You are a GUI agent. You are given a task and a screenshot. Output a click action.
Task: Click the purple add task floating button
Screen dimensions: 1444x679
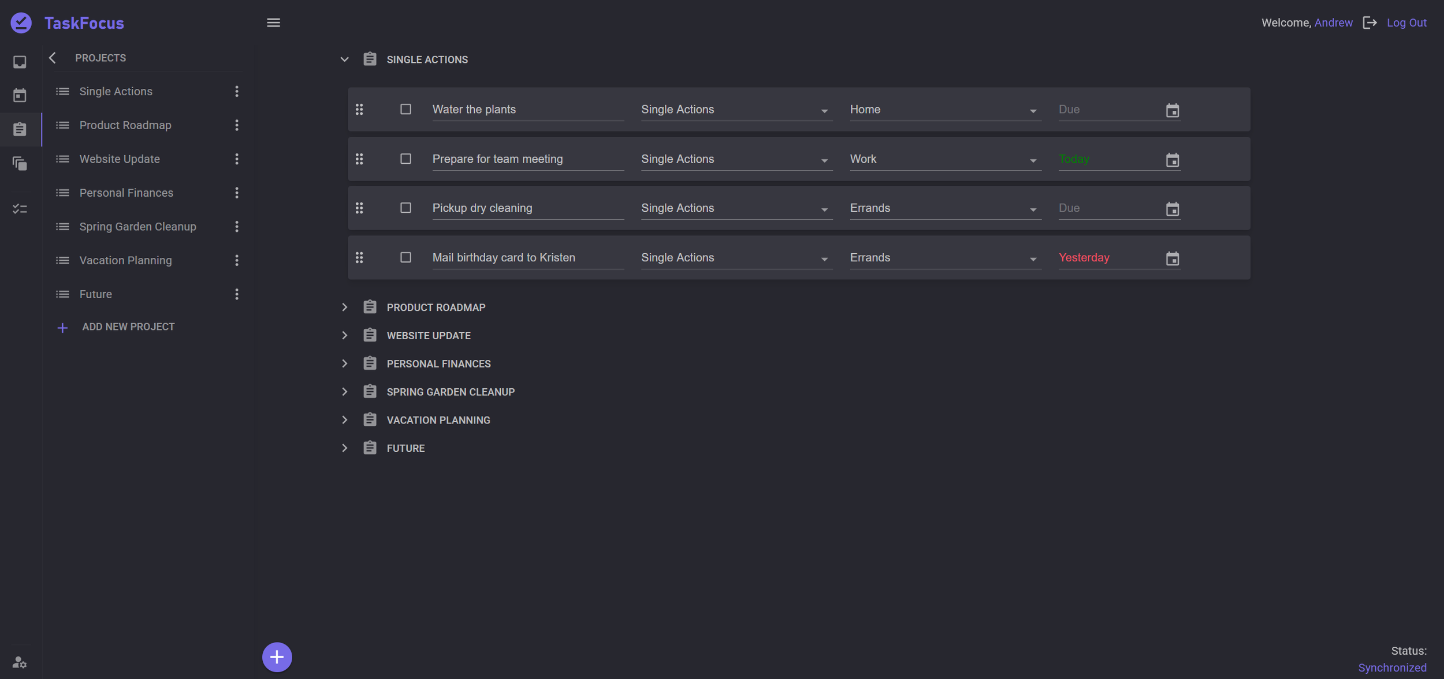click(x=277, y=657)
